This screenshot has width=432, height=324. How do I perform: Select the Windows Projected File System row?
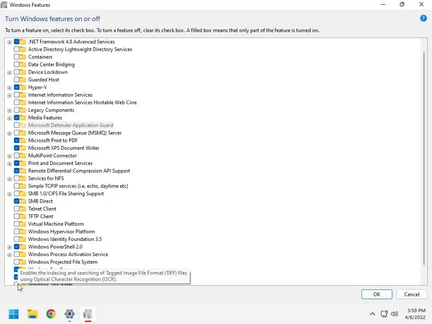tap(62, 262)
